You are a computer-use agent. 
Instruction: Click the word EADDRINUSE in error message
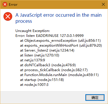(x=47, y=36)
